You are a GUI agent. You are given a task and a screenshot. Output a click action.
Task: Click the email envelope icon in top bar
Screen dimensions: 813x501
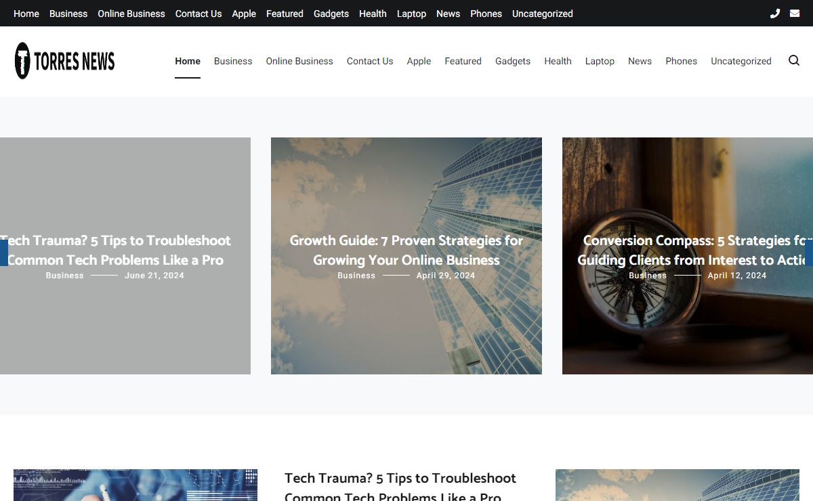(x=795, y=14)
